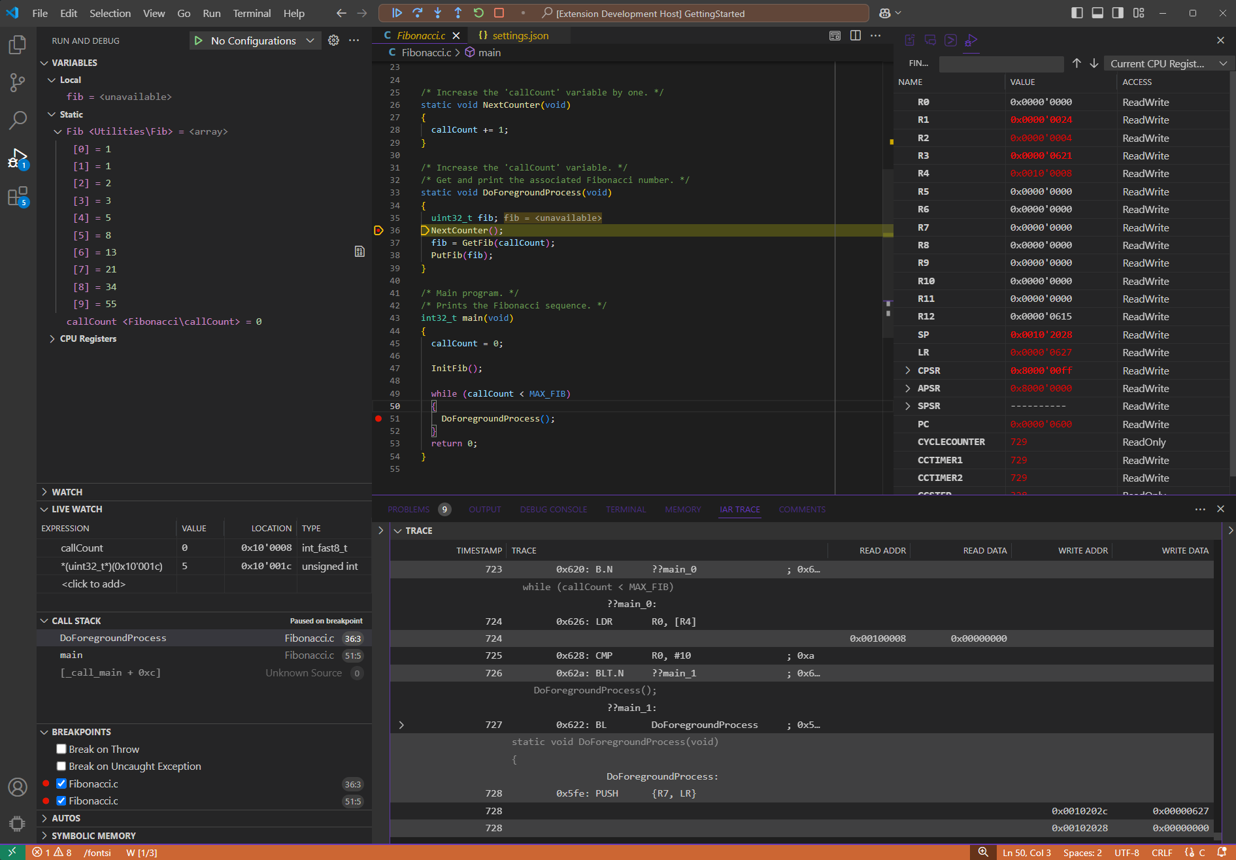The height and width of the screenshot is (860, 1236).
Task: Stop the debug session
Action: (x=499, y=13)
